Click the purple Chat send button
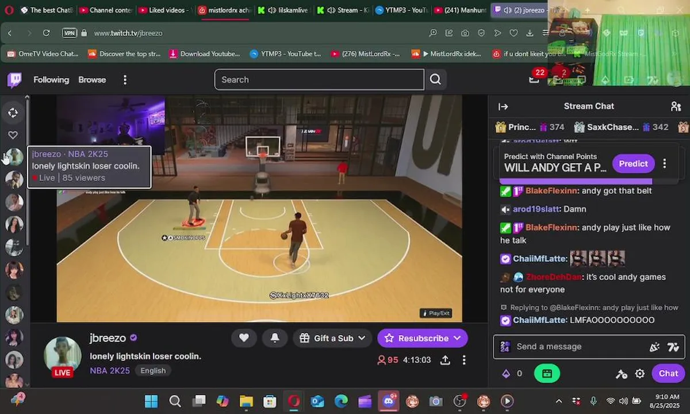Viewport: 690px width, 414px height. point(668,374)
